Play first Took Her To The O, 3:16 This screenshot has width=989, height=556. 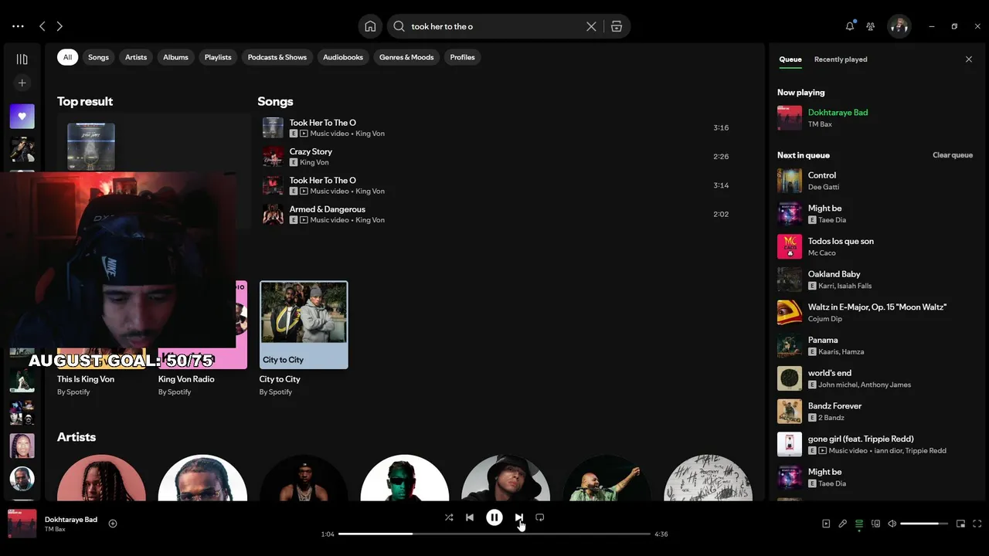coord(496,128)
